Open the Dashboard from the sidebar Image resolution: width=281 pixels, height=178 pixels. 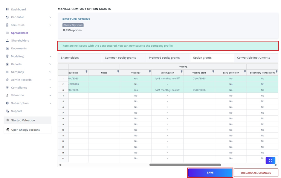(x=7, y=9)
